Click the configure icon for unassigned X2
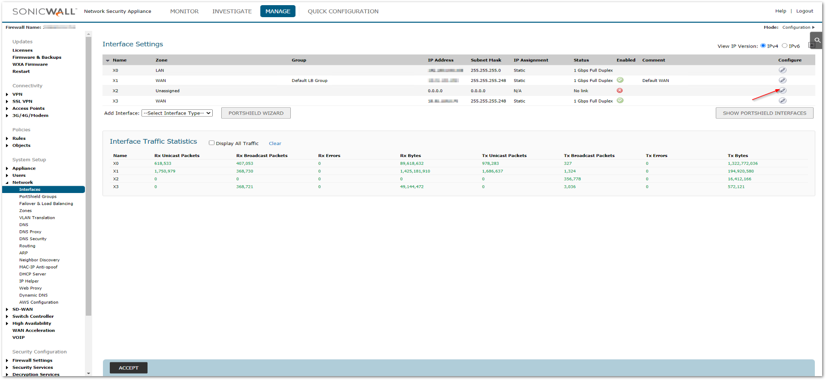 point(782,90)
